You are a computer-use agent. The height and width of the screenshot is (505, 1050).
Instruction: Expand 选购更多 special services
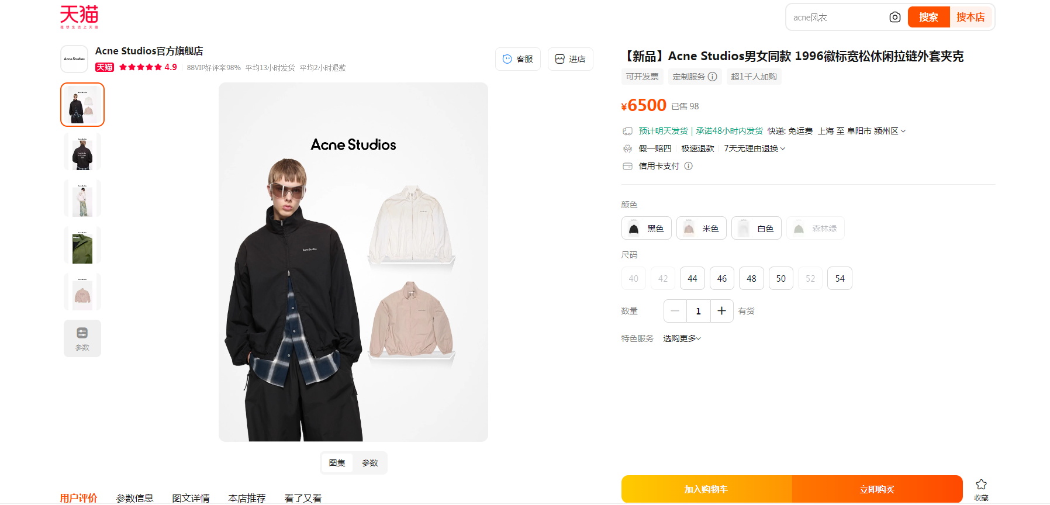point(682,338)
